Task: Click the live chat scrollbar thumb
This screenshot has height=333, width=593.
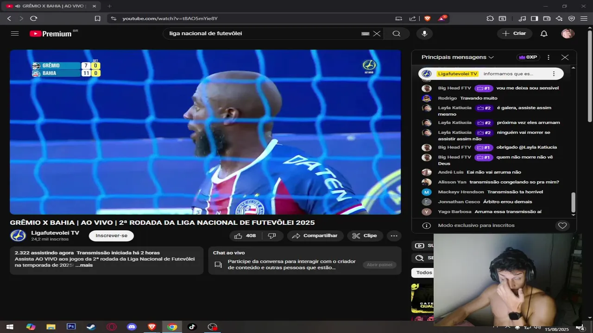Action: pyautogui.click(x=573, y=202)
